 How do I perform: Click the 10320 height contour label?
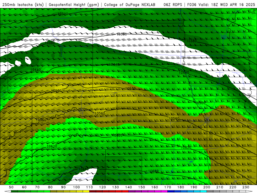(63, 14)
